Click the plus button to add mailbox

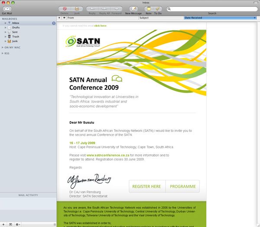[3, 224]
